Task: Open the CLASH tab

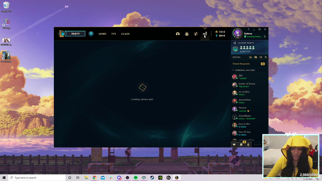Action: click(x=125, y=34)
